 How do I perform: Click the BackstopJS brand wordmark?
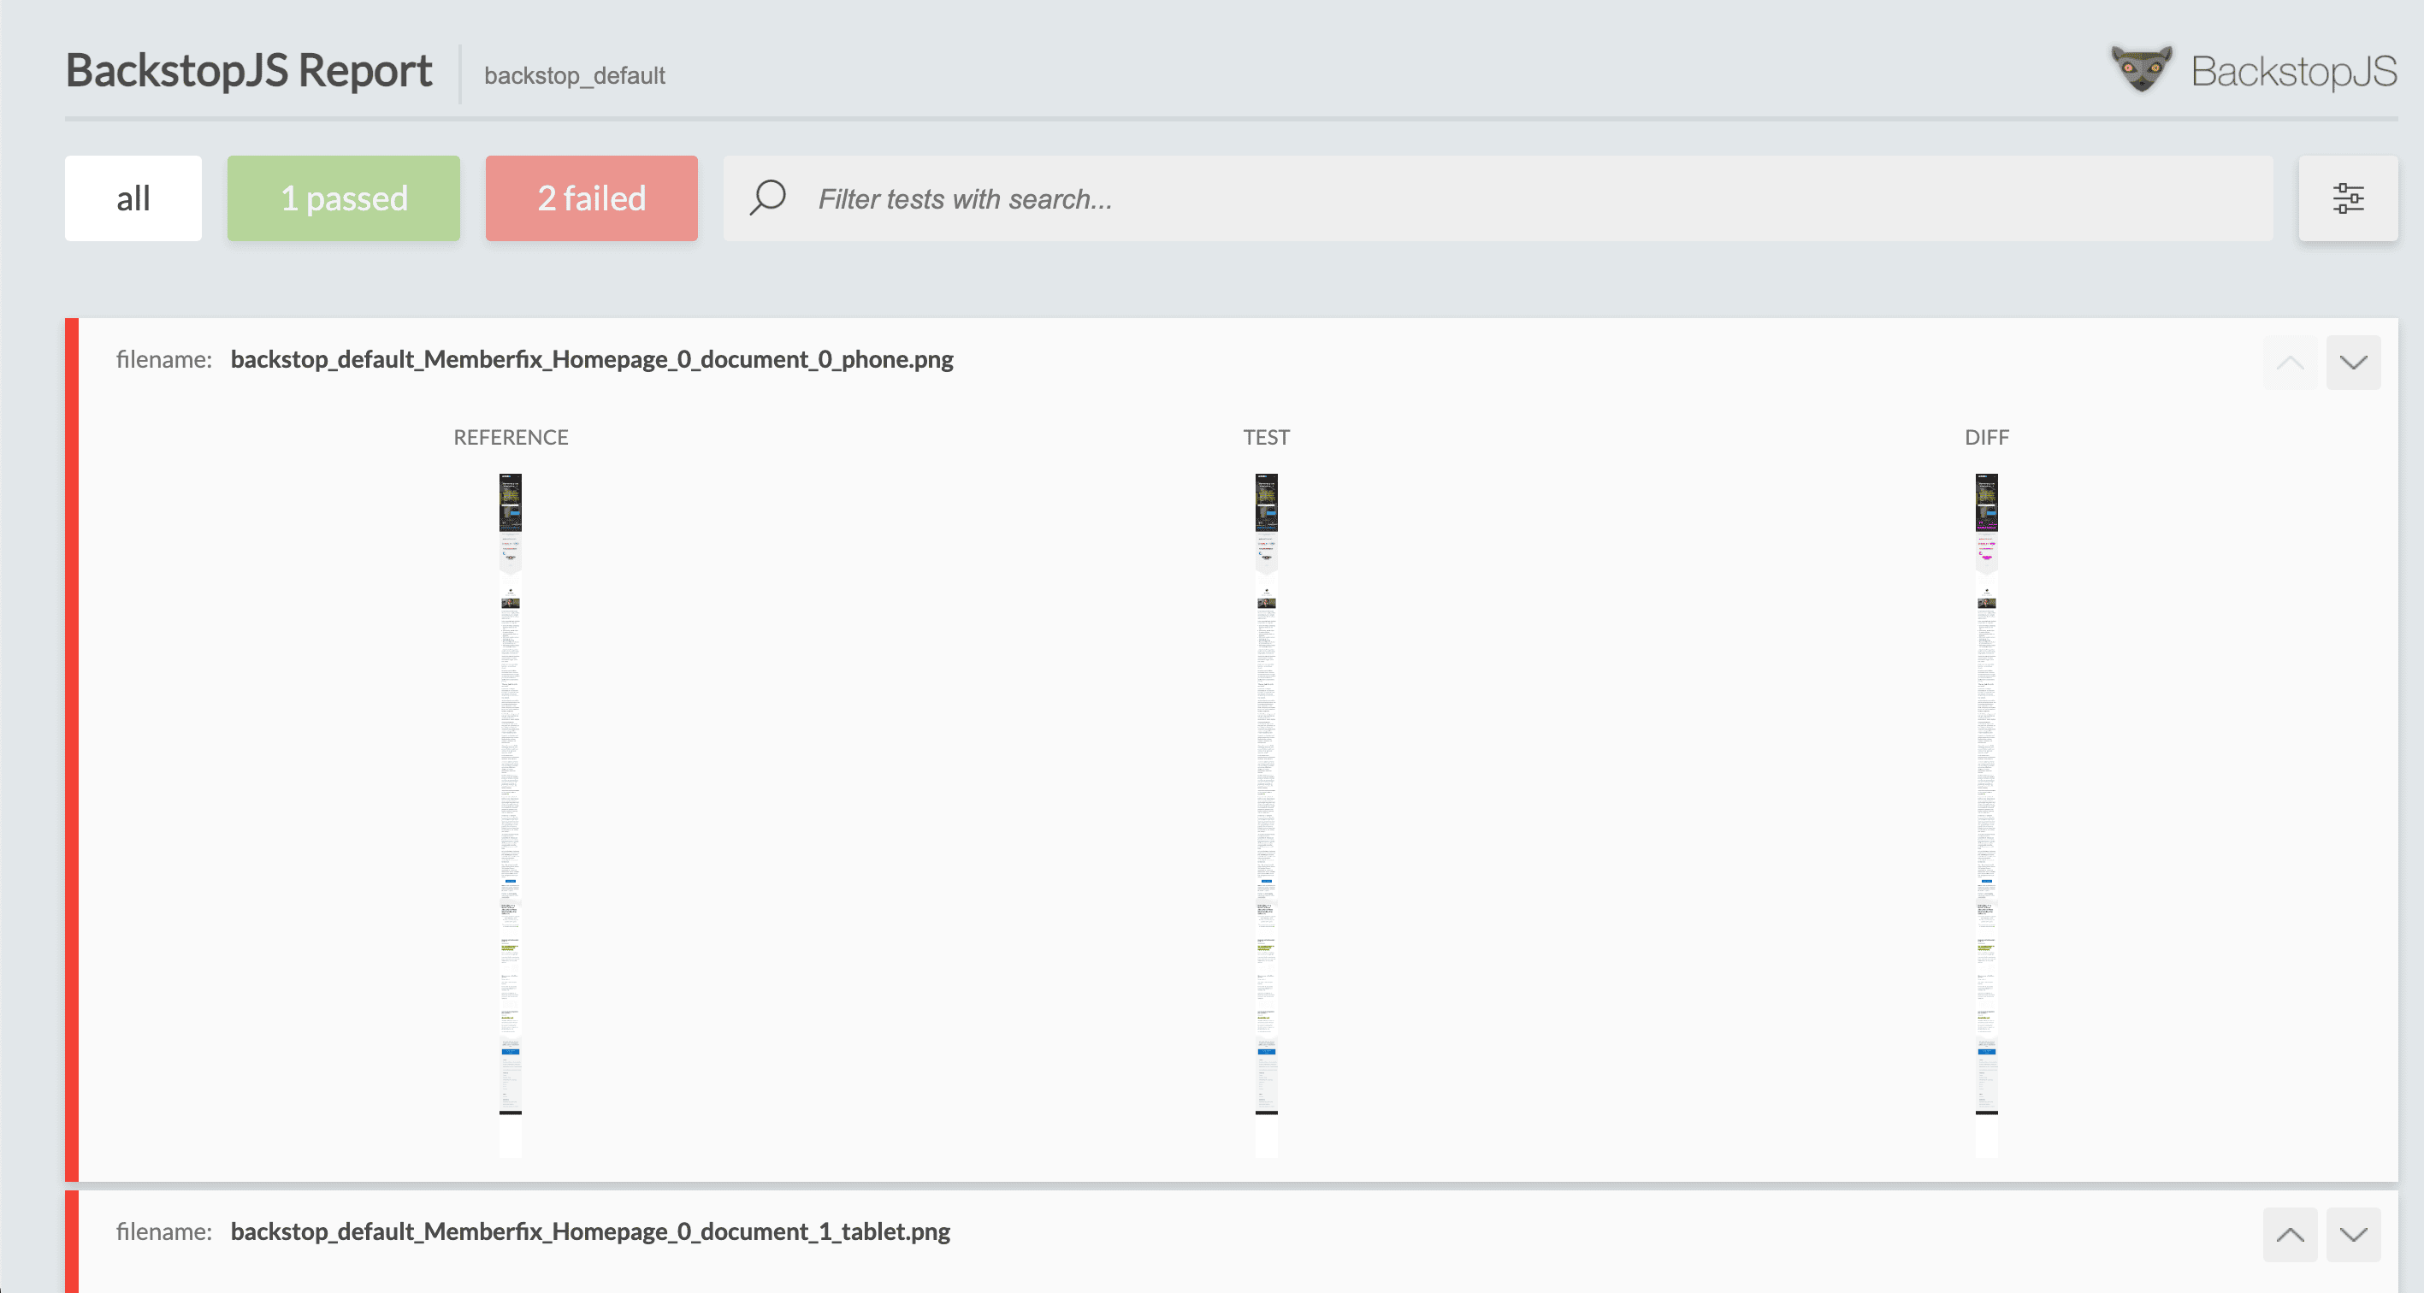click(x=2294, y=72)
